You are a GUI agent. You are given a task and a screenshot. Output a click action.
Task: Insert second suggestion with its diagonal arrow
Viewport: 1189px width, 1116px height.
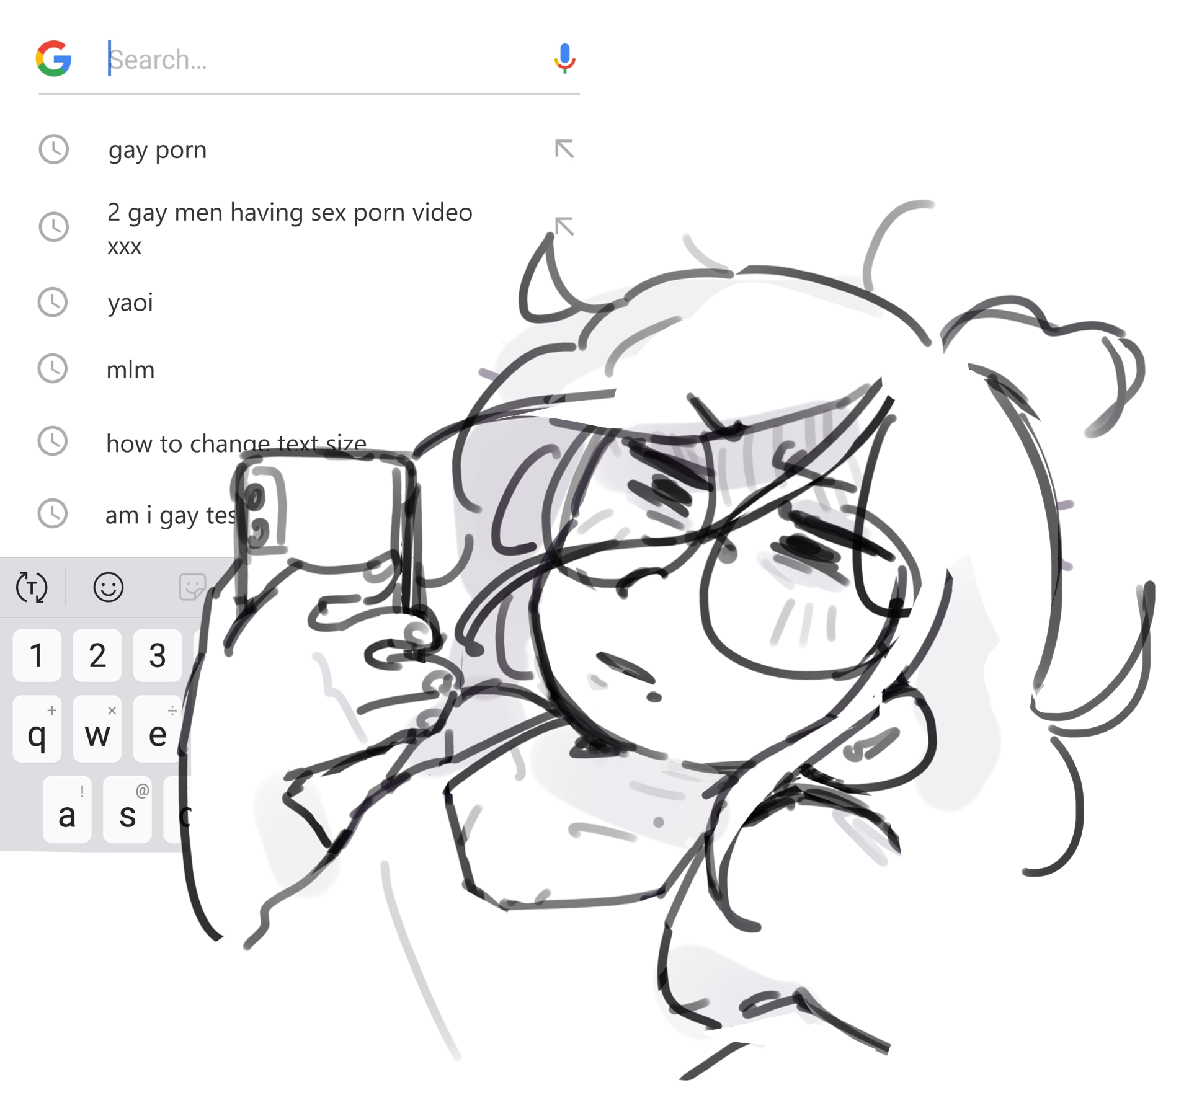point(564,226)
